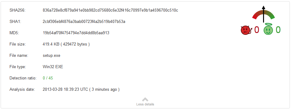Click the red malicious vote count zero

[x=257, y=30]
